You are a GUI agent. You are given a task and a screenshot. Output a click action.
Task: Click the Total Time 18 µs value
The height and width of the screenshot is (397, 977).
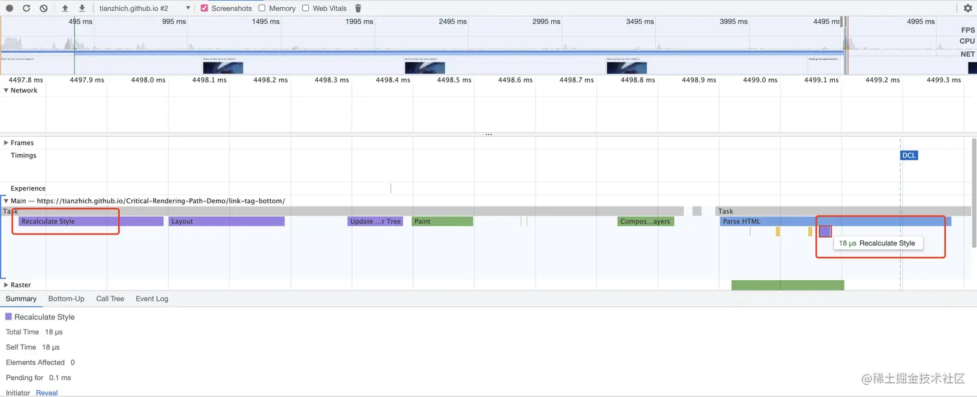tap(54, 332)
